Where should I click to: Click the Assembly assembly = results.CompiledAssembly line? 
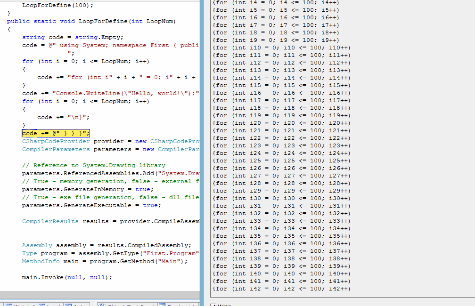(x=106, y=245)
